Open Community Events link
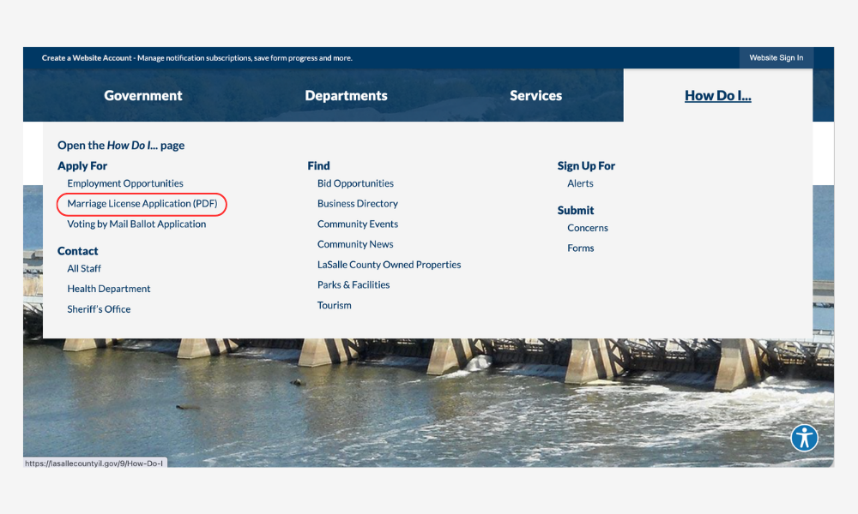The height and width of the screenshot is (514, 858). click(358, 224)
